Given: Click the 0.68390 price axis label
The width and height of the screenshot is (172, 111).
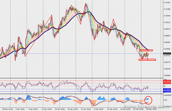Looking at the screenshot, I should 167,42.
